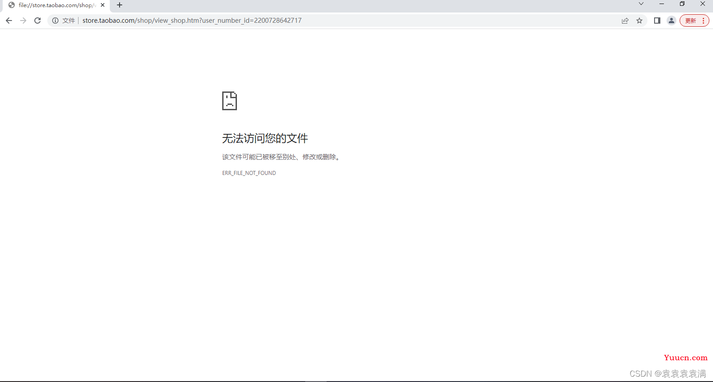This screenshot has height=382, width=713.
Task: Select the file://store.taobao.com tab
Action: click(56, 5)
